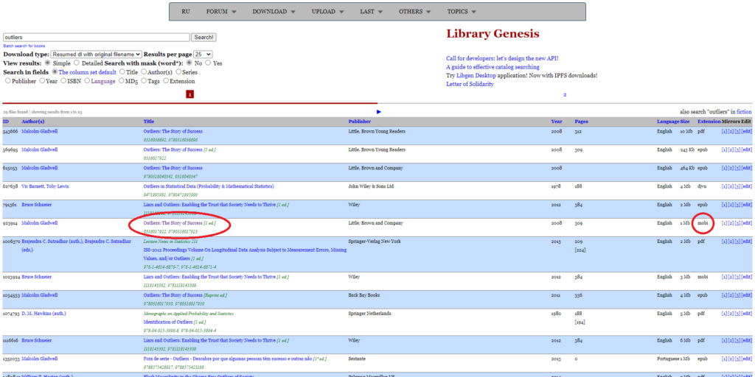Edit the entry in row 615053
The height and width of the screenshot is (377, 755).
tap(746, 168)
